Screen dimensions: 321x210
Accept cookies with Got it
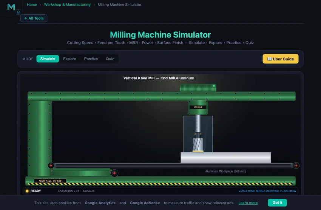[x=277, y=202]
